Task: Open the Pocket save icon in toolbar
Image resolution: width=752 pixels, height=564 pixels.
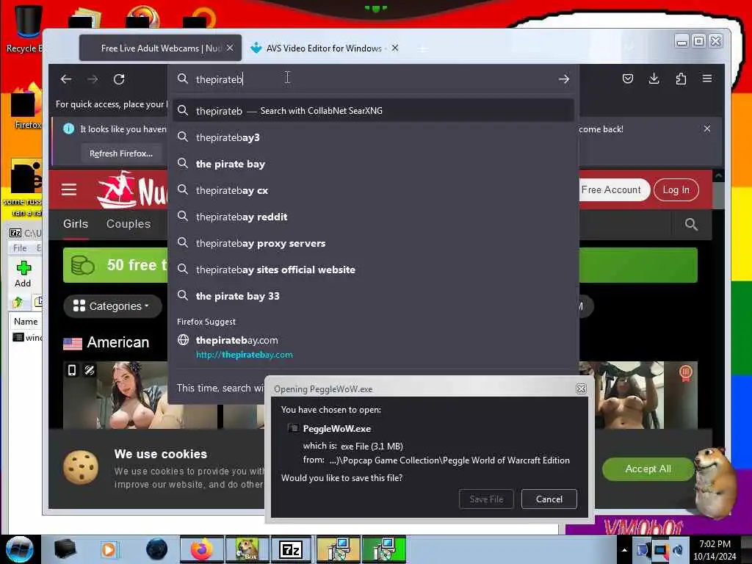Action: click(627, 79)
